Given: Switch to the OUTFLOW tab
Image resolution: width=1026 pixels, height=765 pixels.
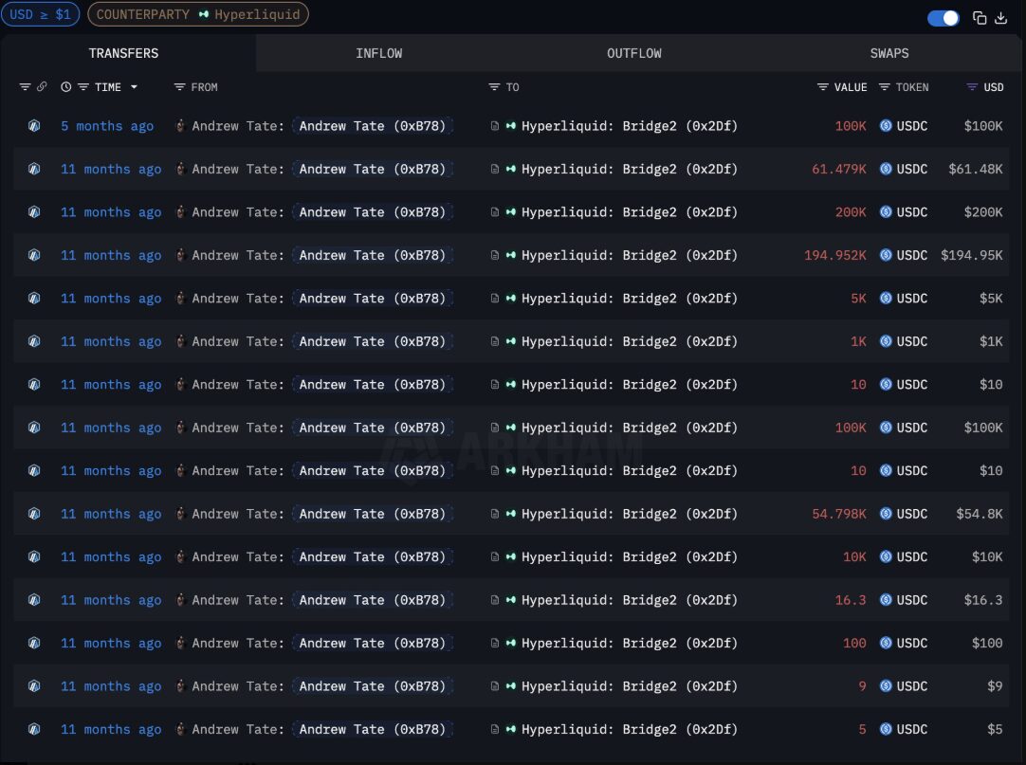Looking at the screenshot, I should coord(633,53).
